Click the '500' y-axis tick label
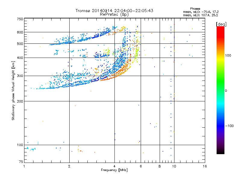The height and width of the screenshot is (181, 241). click(20, 44)
